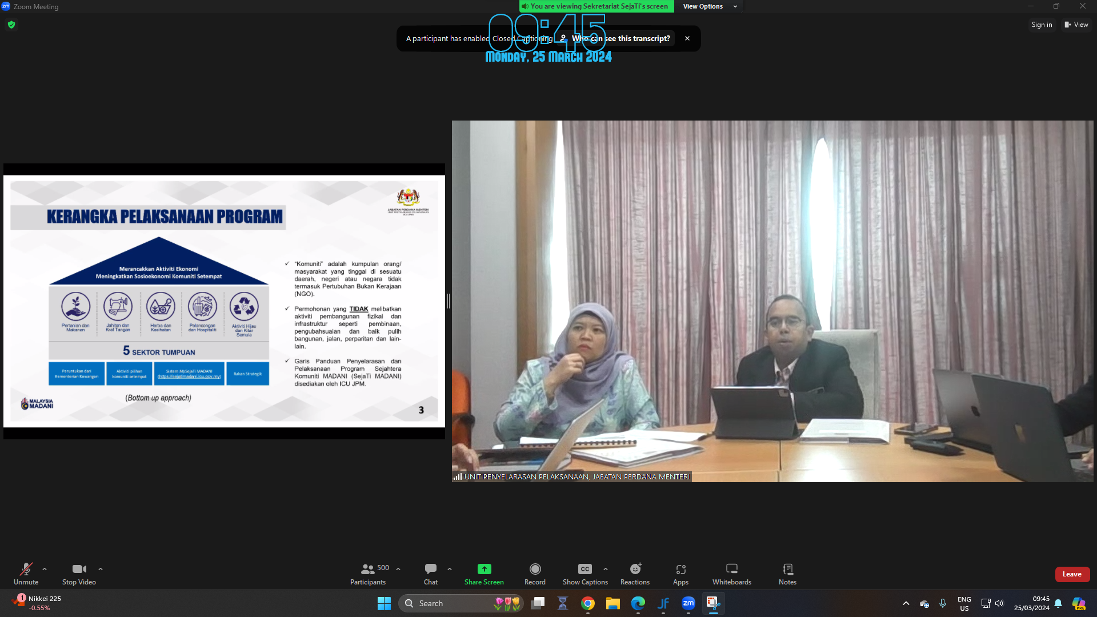This screenshot has height=617, width=1097.
Task: Open Reactions menu
Action: (635, 574)
